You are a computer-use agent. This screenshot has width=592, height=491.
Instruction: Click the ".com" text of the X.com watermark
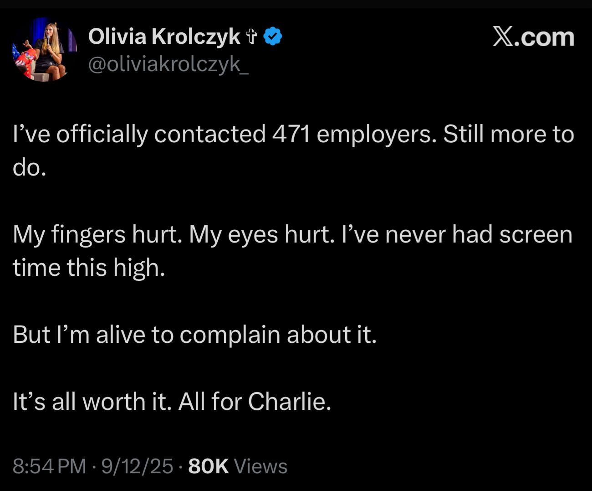click(x=546, y=37)
